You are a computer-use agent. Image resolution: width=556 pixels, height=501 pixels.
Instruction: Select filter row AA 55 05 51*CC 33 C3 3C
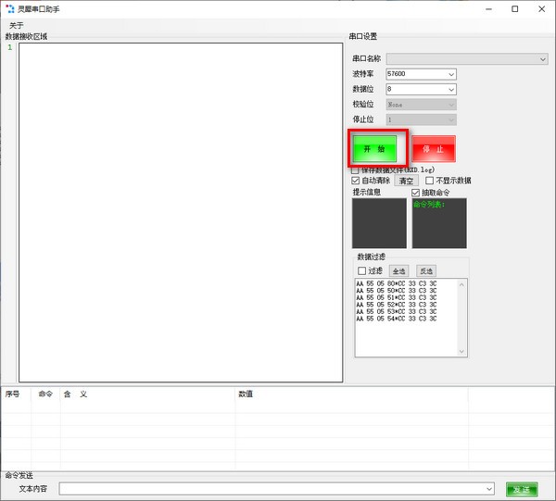(397, 297)
